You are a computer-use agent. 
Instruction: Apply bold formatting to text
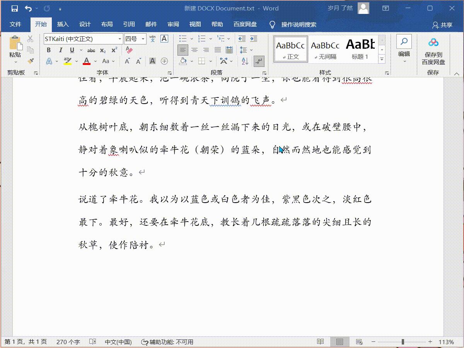click(x=48, y=50)
